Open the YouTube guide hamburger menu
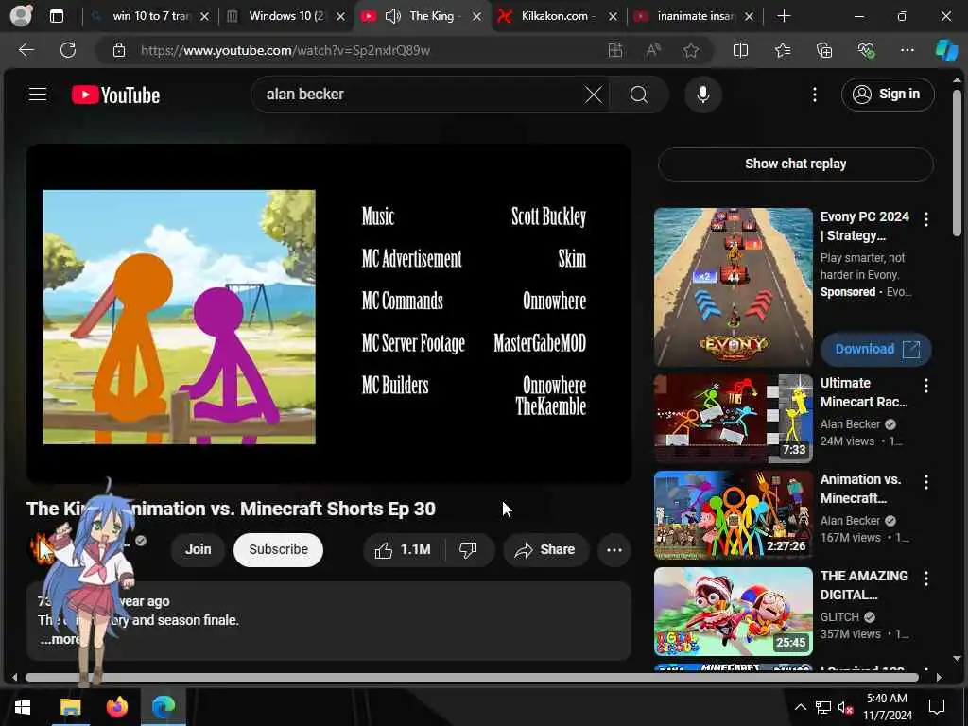 (38, 95)
